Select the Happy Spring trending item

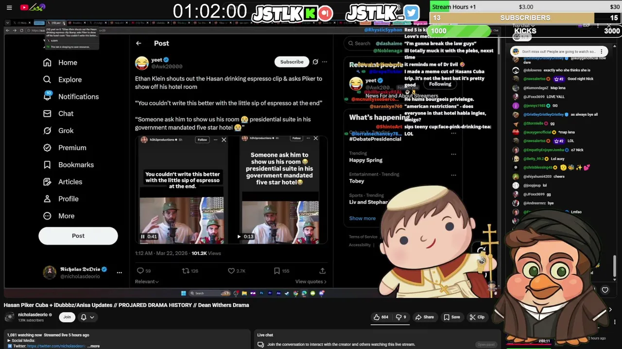(365, 160)
